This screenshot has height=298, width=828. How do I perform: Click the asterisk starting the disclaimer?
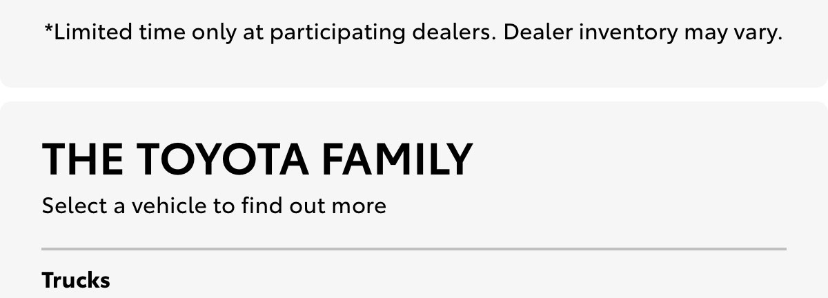(x=48, y=28)
